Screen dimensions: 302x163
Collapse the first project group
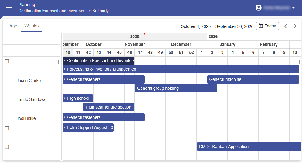(x=7, y=61)
